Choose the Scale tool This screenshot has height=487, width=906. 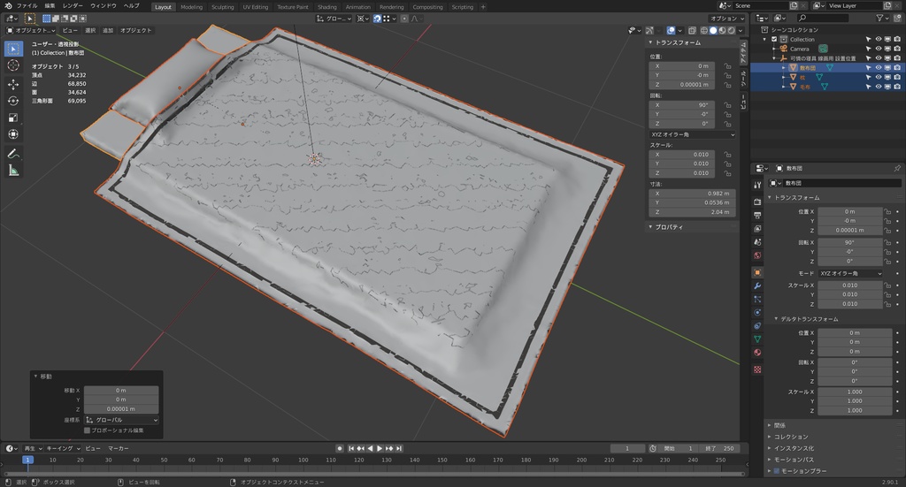[13, 118]
